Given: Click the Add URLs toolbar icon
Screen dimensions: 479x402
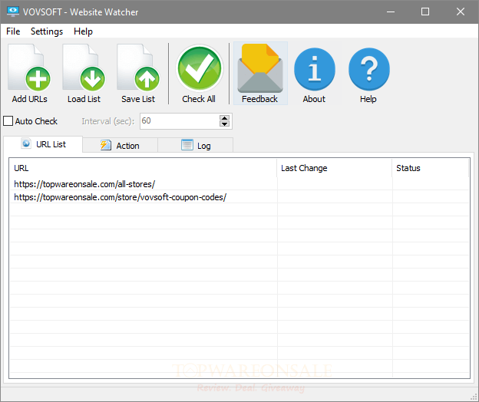Looking at the screenshot, I should pyautogui.click(x=29, y=73).
